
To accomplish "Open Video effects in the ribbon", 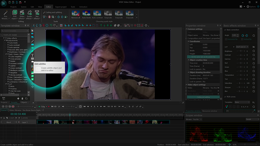I will (22, 15).
